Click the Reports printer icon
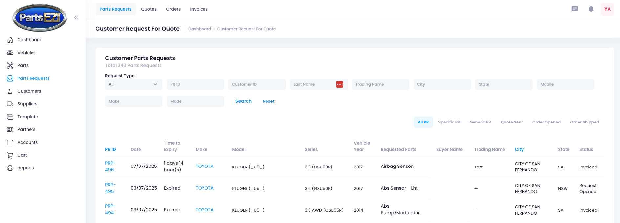Screen dimensions: 620x223 (x=10, y=168)
